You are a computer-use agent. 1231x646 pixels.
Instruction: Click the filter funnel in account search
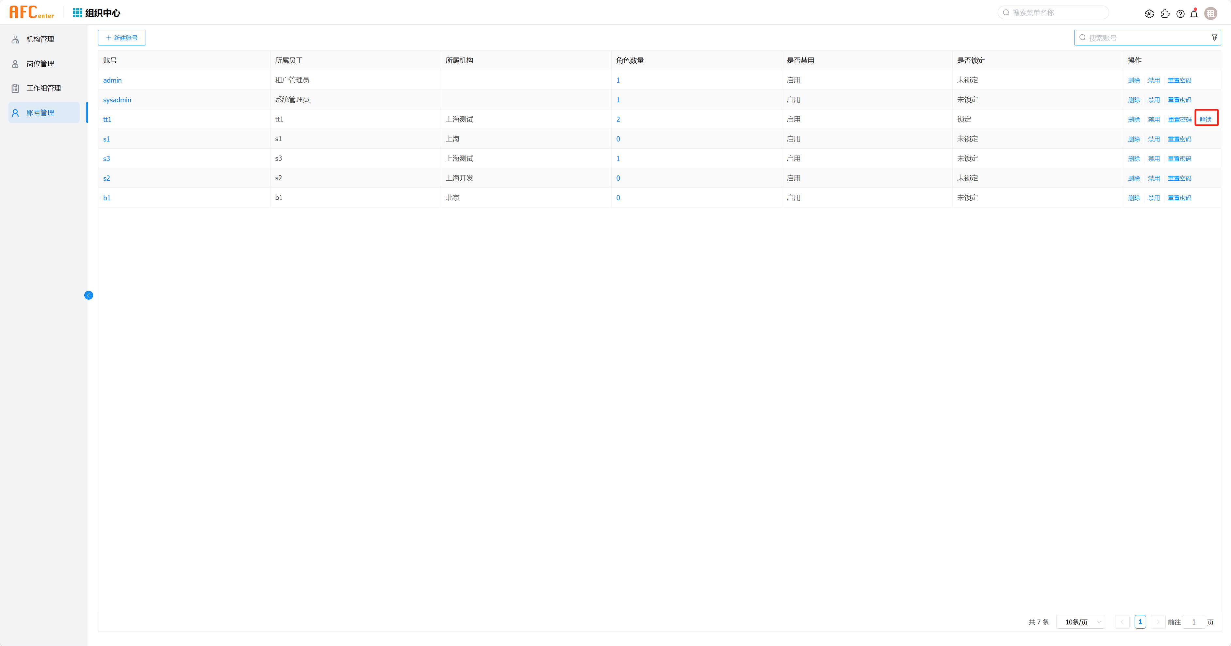click(x=1214, y=37)
